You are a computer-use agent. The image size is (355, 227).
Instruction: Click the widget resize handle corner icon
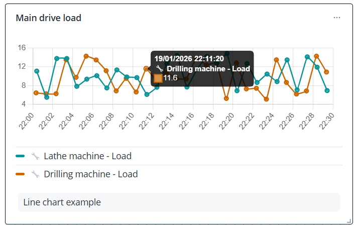(348, 221)
